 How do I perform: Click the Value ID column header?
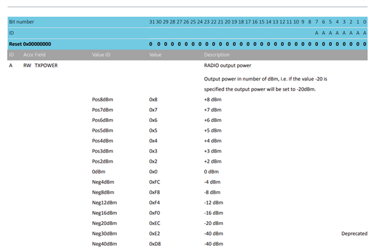click(x=101, y=54)
